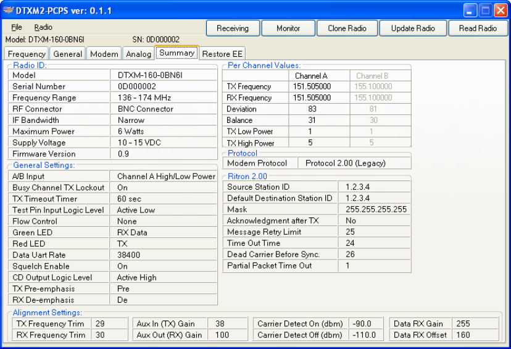This screenshot has height=349, width=511.
Task: Click the Model value DTXM-160-0BN6I in Radio ID
Action: [150, 75]
